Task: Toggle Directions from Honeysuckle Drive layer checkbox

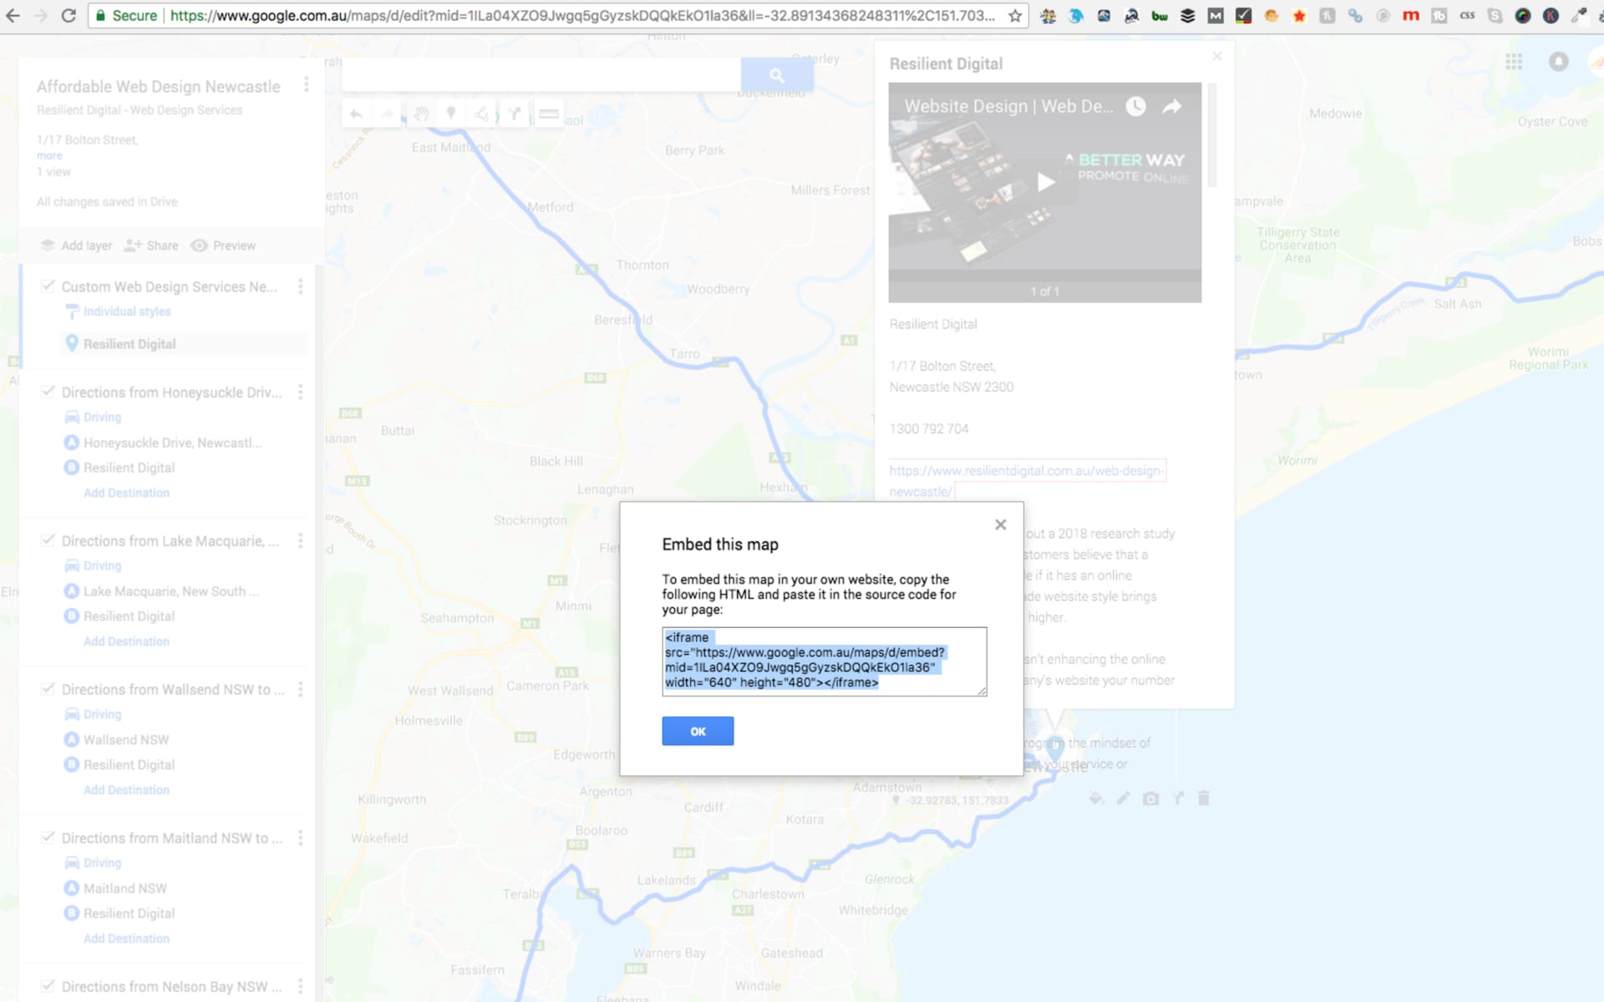Action: 48,392
